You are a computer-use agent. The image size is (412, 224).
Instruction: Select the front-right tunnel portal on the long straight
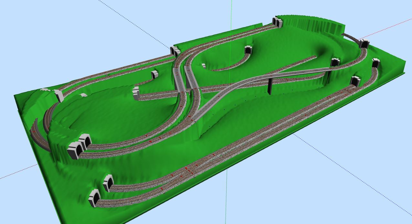[355, 81]
